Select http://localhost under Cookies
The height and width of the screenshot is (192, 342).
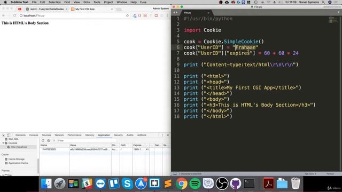click(x=19, y=147)
